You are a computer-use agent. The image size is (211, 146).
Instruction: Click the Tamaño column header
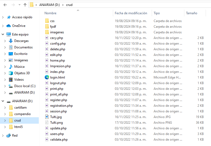pyautogui.click(x=191, y=13)
